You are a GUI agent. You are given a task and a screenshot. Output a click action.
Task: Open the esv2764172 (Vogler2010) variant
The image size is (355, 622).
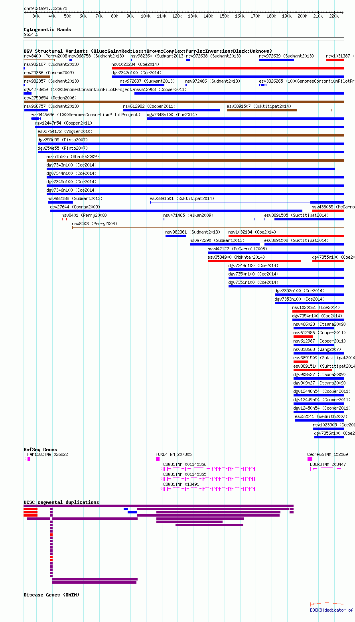pyautogui.click(x=65, y=132)
